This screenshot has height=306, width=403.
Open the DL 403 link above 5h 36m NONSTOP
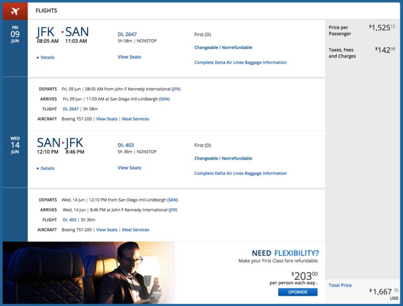point(126,145)
